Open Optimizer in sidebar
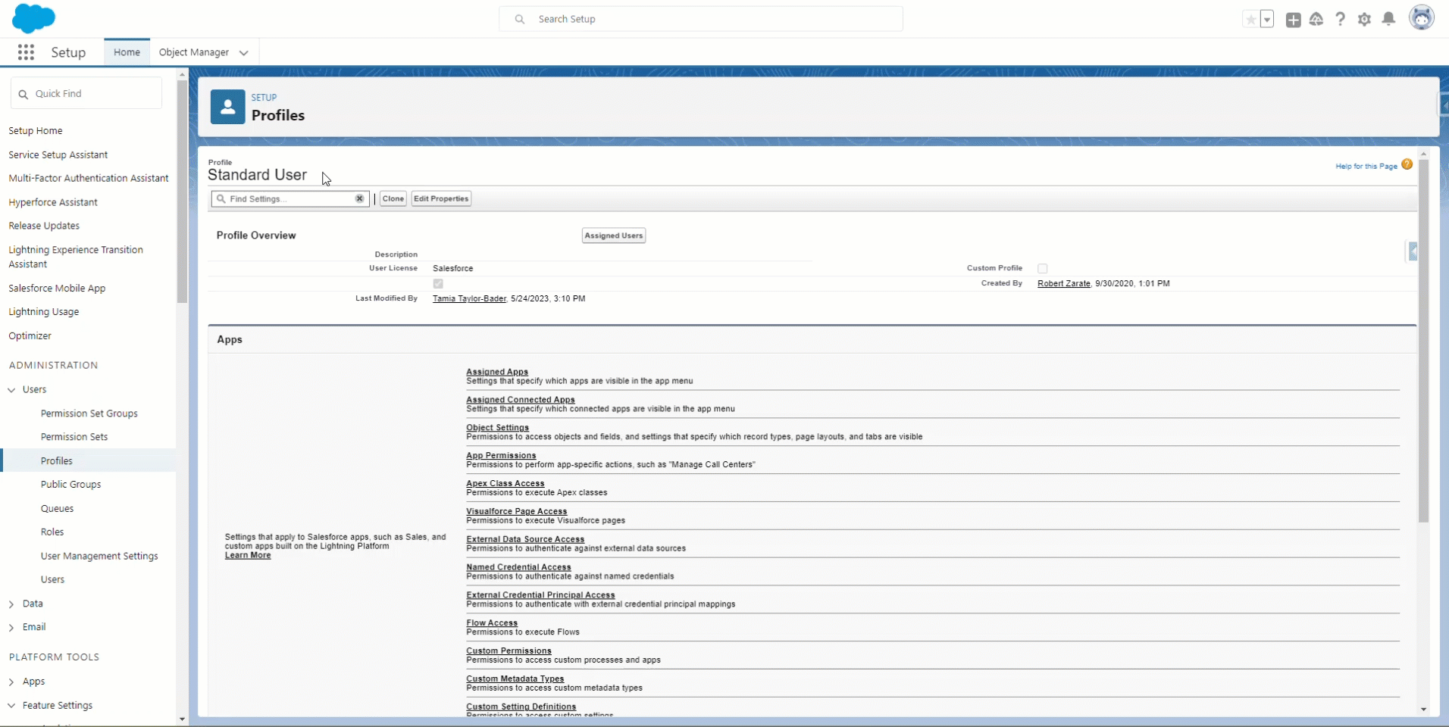 tap(30, 335)
